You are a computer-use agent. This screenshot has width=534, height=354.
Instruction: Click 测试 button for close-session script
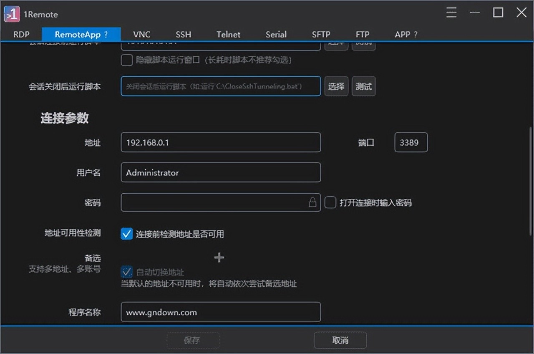click(x=363, y=86)
